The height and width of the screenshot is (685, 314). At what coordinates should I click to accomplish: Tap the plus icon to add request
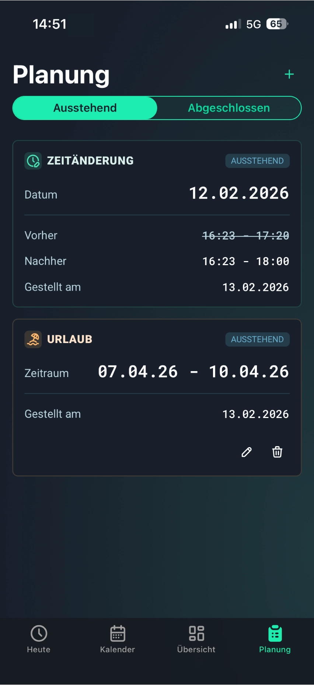(x=289, y=74)
